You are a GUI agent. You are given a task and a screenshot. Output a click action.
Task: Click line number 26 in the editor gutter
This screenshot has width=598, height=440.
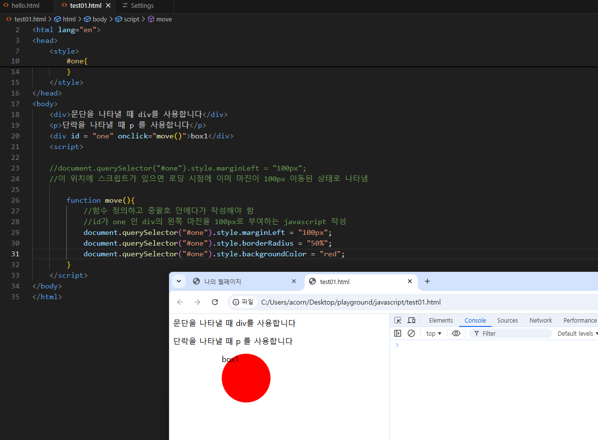[x=15, y=200]
